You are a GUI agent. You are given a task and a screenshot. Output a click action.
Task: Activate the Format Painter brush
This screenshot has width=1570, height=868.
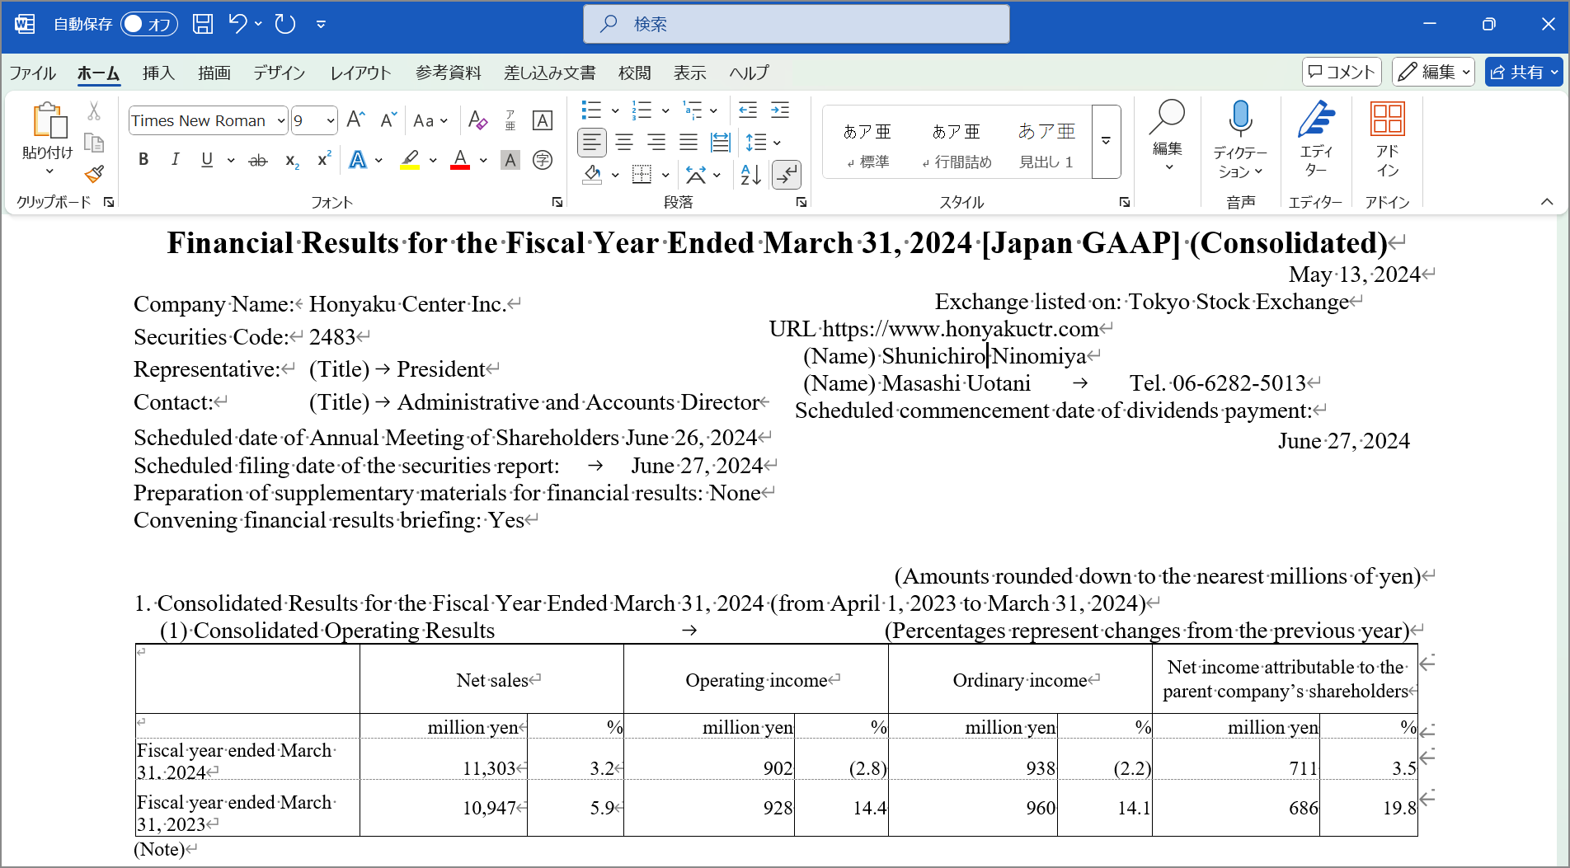tap(94, 174)
